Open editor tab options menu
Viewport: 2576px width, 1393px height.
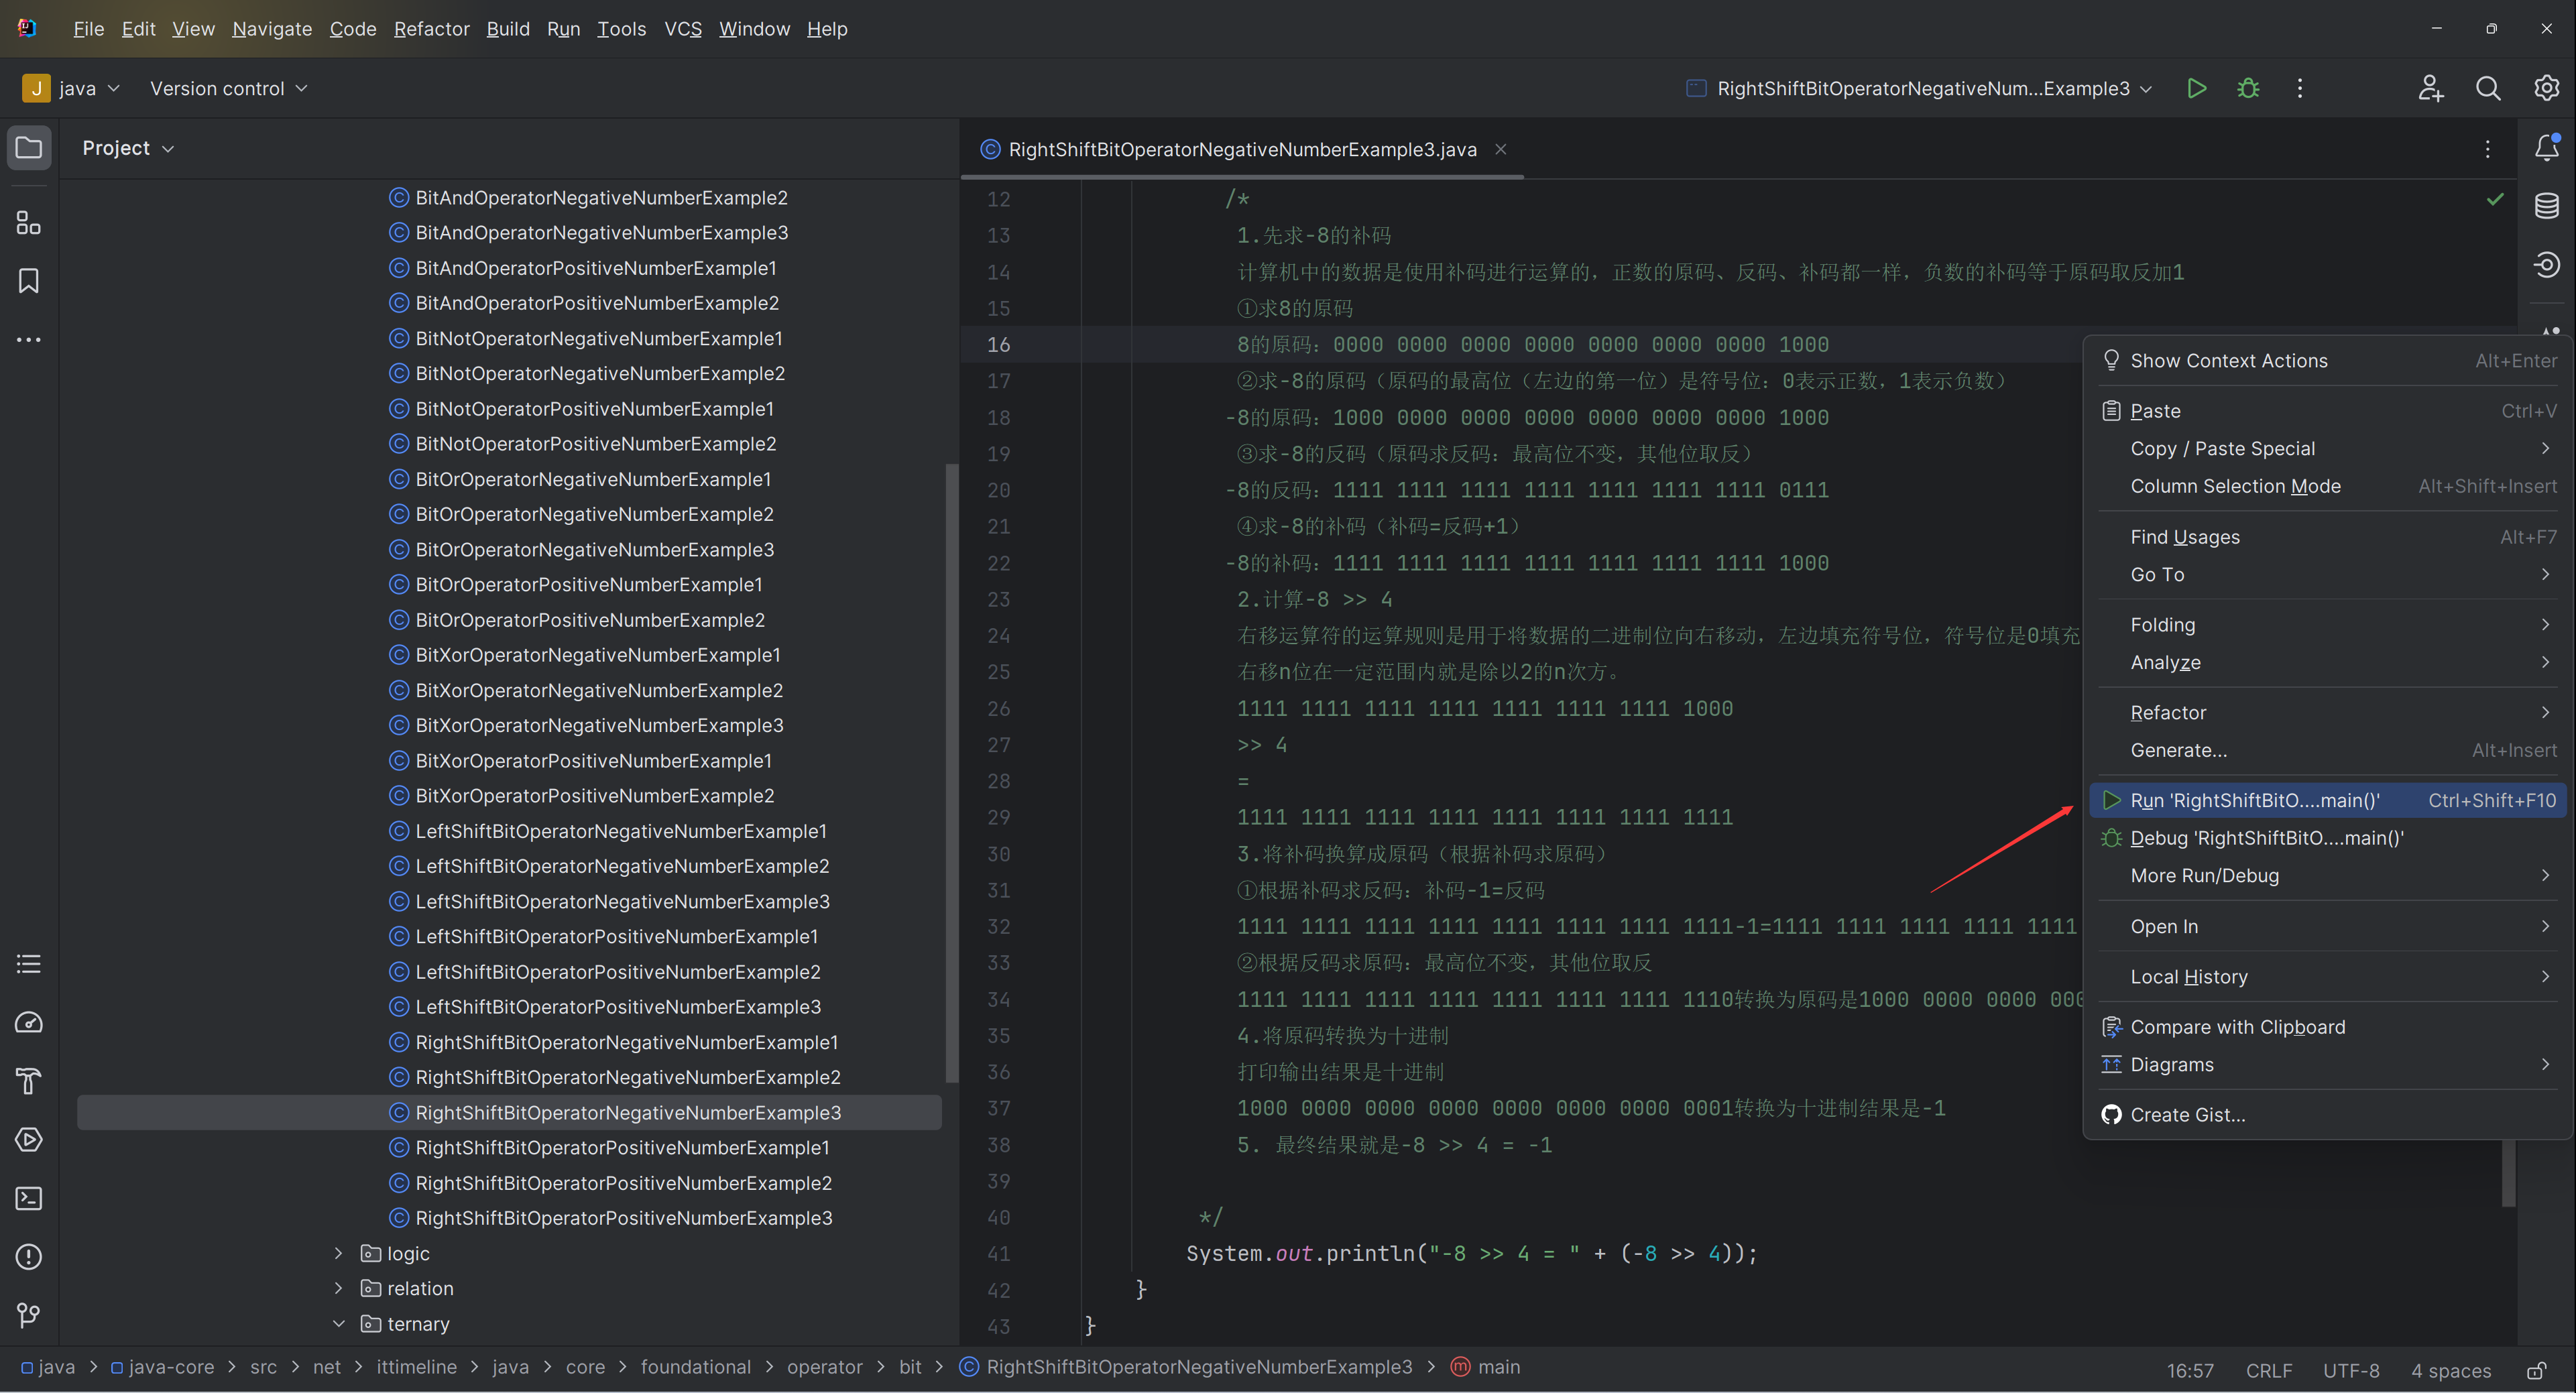[2487, 149]
